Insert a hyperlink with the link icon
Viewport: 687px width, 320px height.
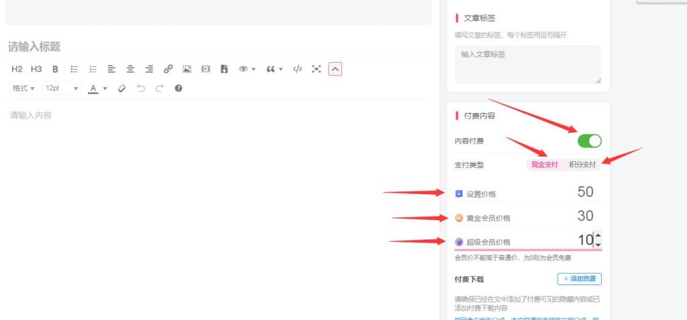pyautogui.click(x=168, y=69)
